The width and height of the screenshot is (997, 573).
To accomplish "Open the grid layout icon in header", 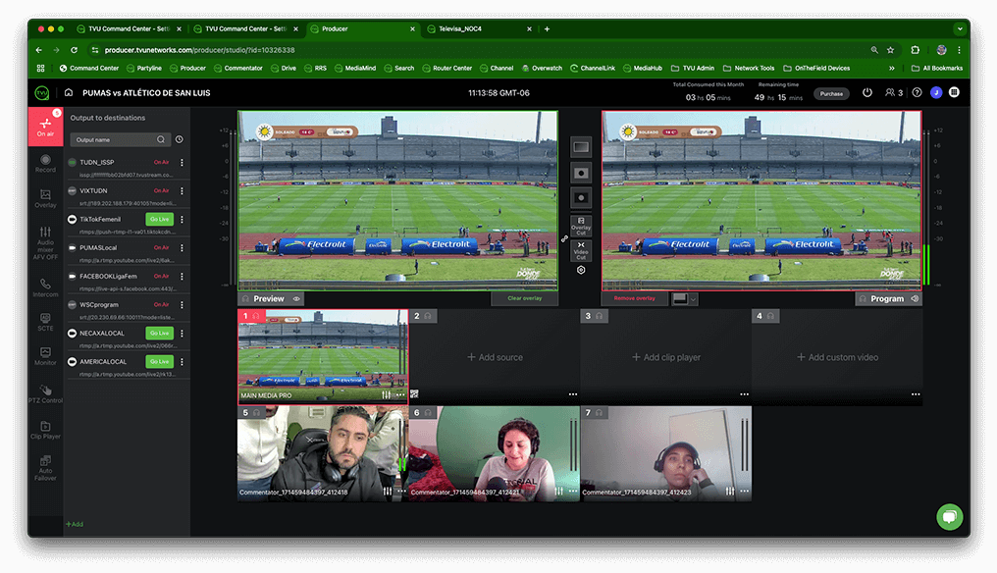I will pos(954,92).
